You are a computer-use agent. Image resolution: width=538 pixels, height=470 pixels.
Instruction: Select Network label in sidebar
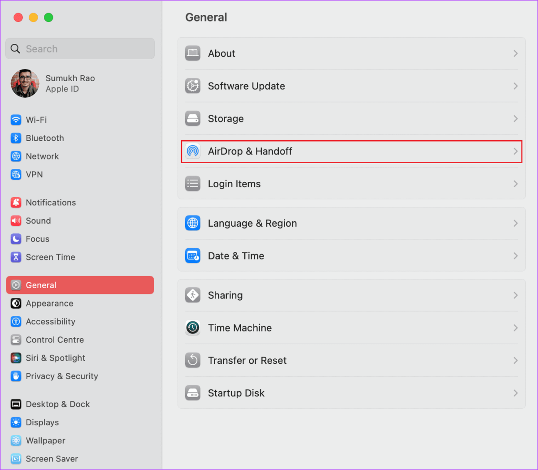tap(42, 156)
